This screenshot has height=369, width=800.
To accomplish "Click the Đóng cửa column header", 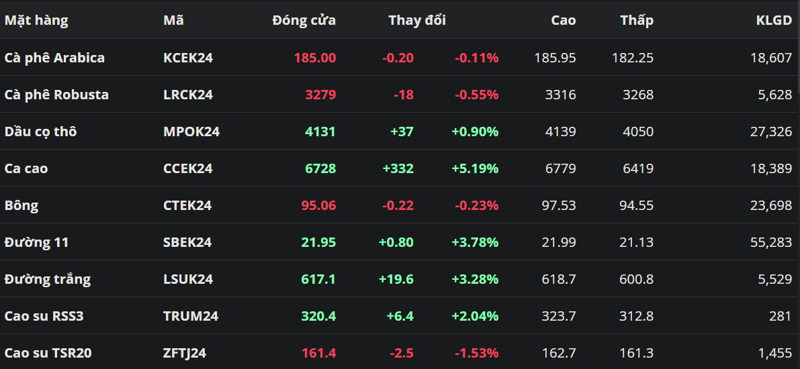I will tap(304, 20).
